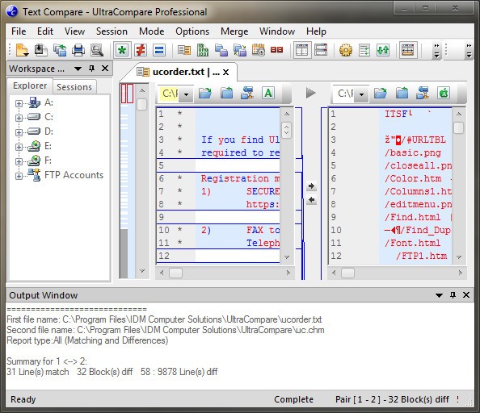Click right pane vertical scrollbar thumb

[458, 127]
